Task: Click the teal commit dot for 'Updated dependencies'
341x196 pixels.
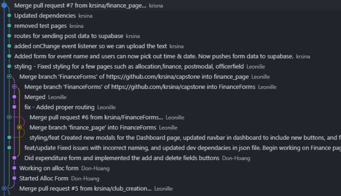Action: point(9,15)
